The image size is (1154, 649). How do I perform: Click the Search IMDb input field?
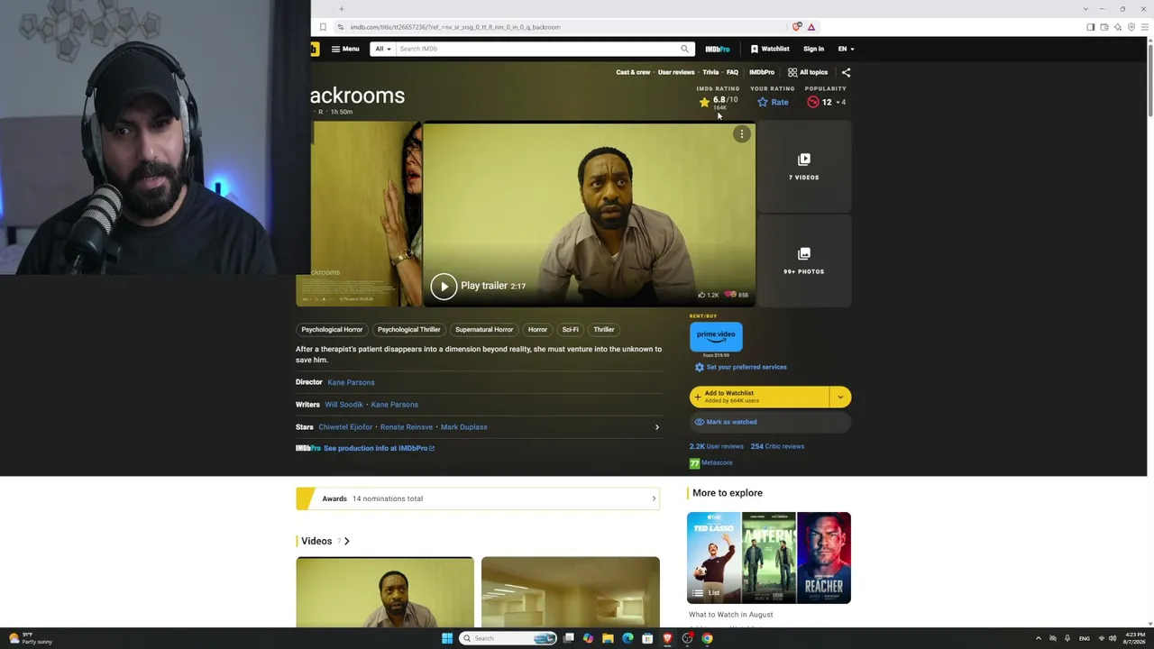pyautogui.click(x=537, y=49)
